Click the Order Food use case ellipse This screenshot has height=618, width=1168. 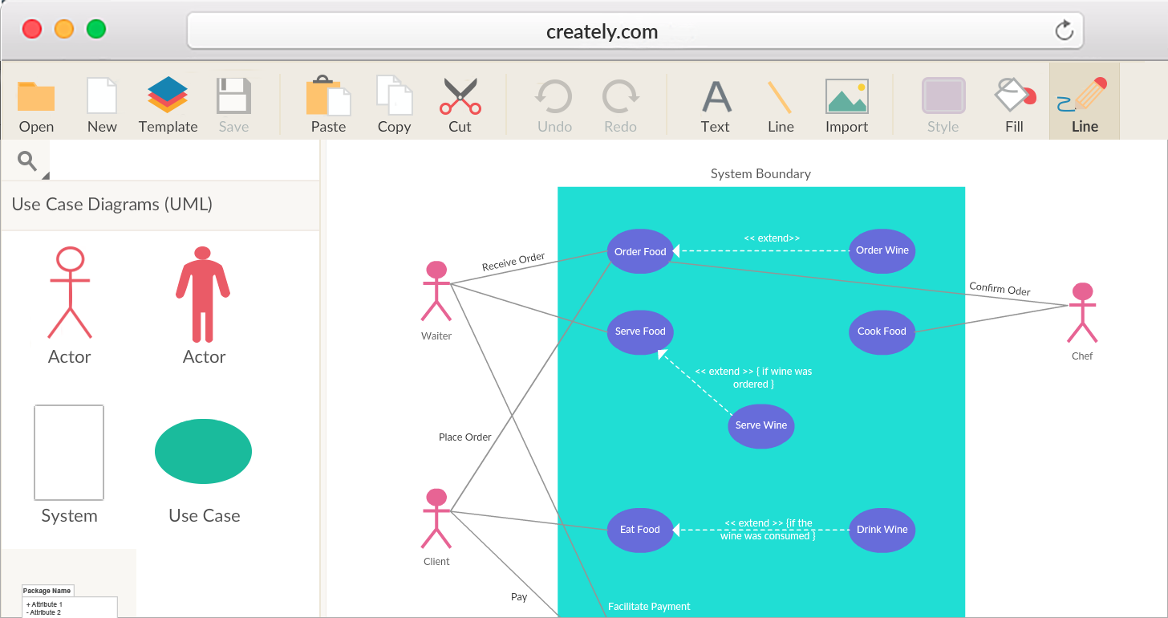640,252
